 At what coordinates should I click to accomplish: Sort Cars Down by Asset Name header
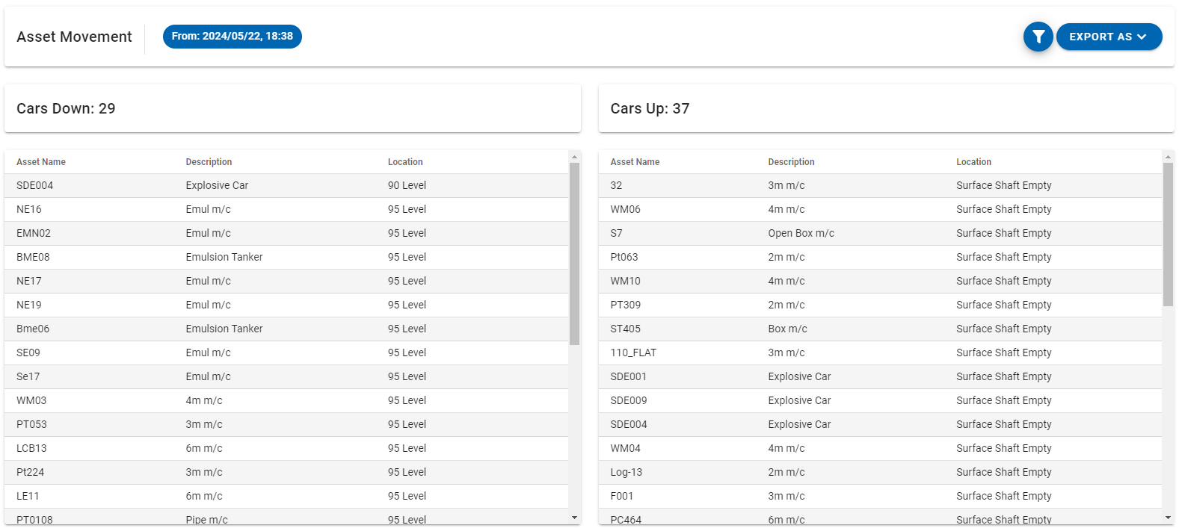41,162
